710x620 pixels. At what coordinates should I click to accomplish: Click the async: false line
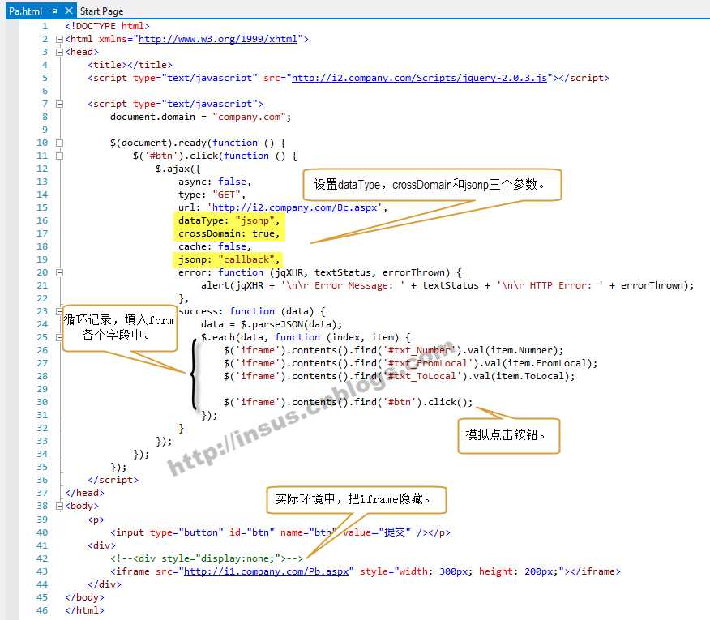(x=215, y=182)
